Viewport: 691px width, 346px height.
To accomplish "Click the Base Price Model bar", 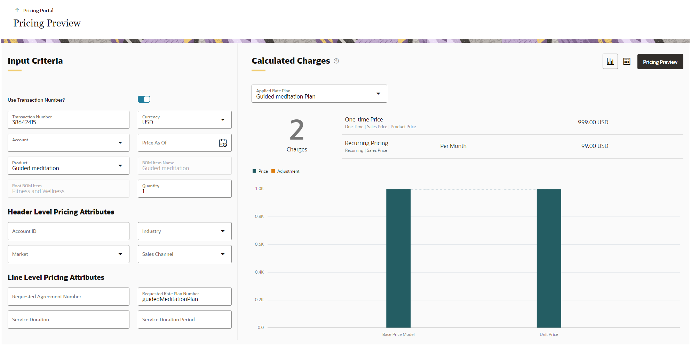I will 398,258.
